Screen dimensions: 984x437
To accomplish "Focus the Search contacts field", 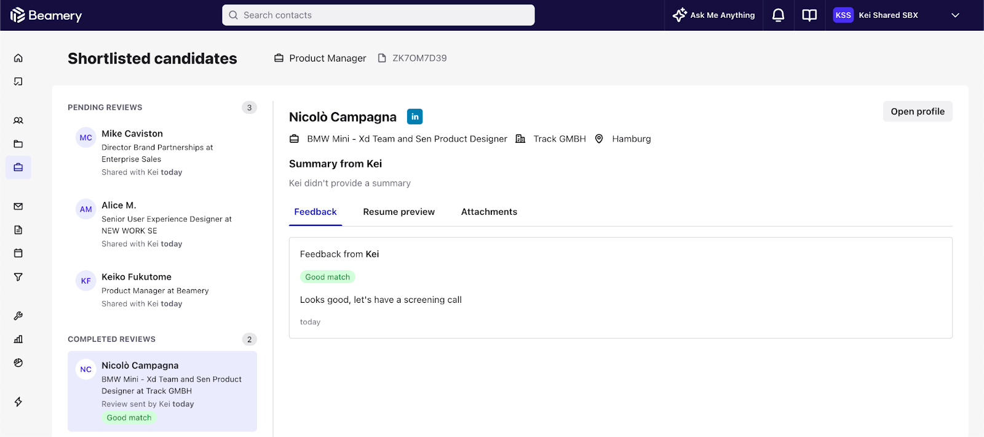I will tap(378, 15).
